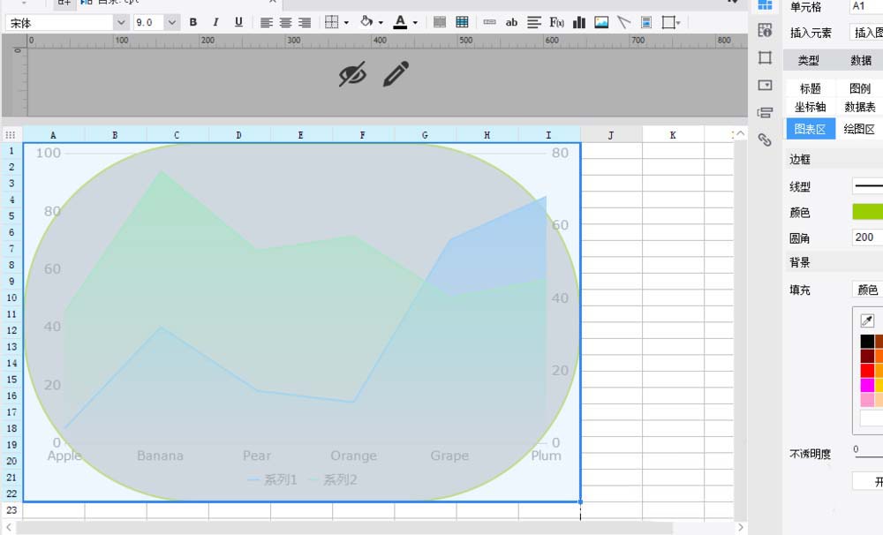Screen dimensions: 883x535
Task: Insert slope line element
Action: (x=624, y=22)
